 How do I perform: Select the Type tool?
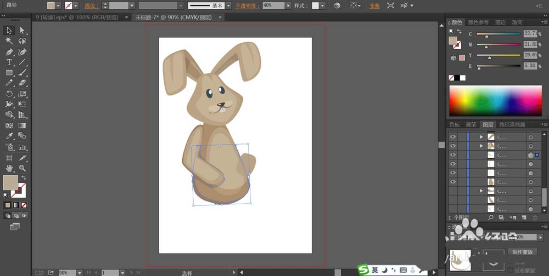coord(9,62)
